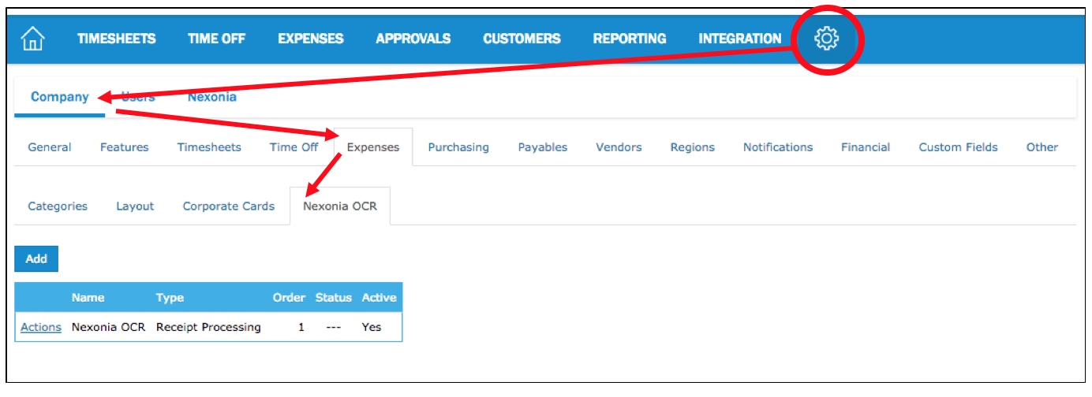Open the Vendors tab
Screen dimensions: 1092x397
pyautogui.click(x=619, y=147)
